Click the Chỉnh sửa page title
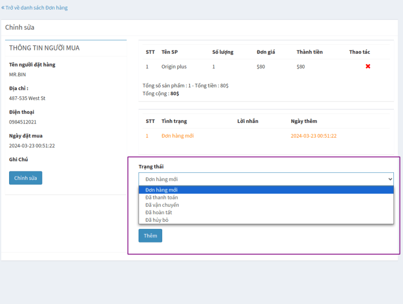403x304 pixels. 20,27
